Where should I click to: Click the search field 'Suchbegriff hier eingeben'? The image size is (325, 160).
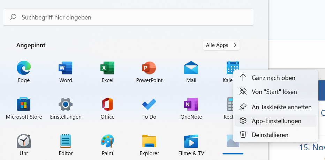point(128,17)
